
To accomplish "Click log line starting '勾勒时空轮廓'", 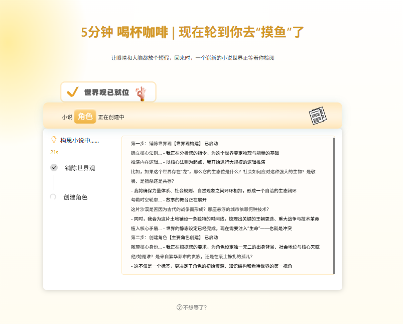I will tap(169, 200).
